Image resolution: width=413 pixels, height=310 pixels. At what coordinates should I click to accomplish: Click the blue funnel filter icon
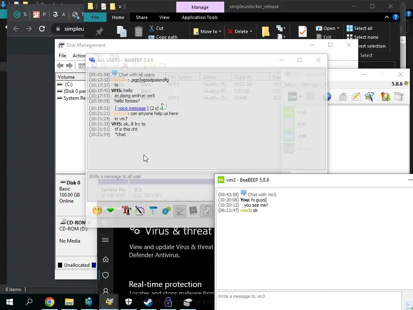(x=153, y=210)
